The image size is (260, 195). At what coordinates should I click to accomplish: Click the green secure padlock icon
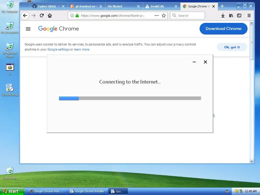point(77,15)
